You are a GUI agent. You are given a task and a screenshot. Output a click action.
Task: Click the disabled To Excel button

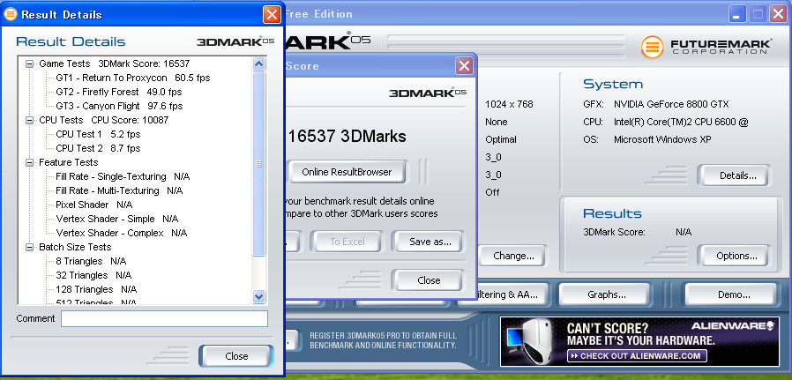point(347,242)
